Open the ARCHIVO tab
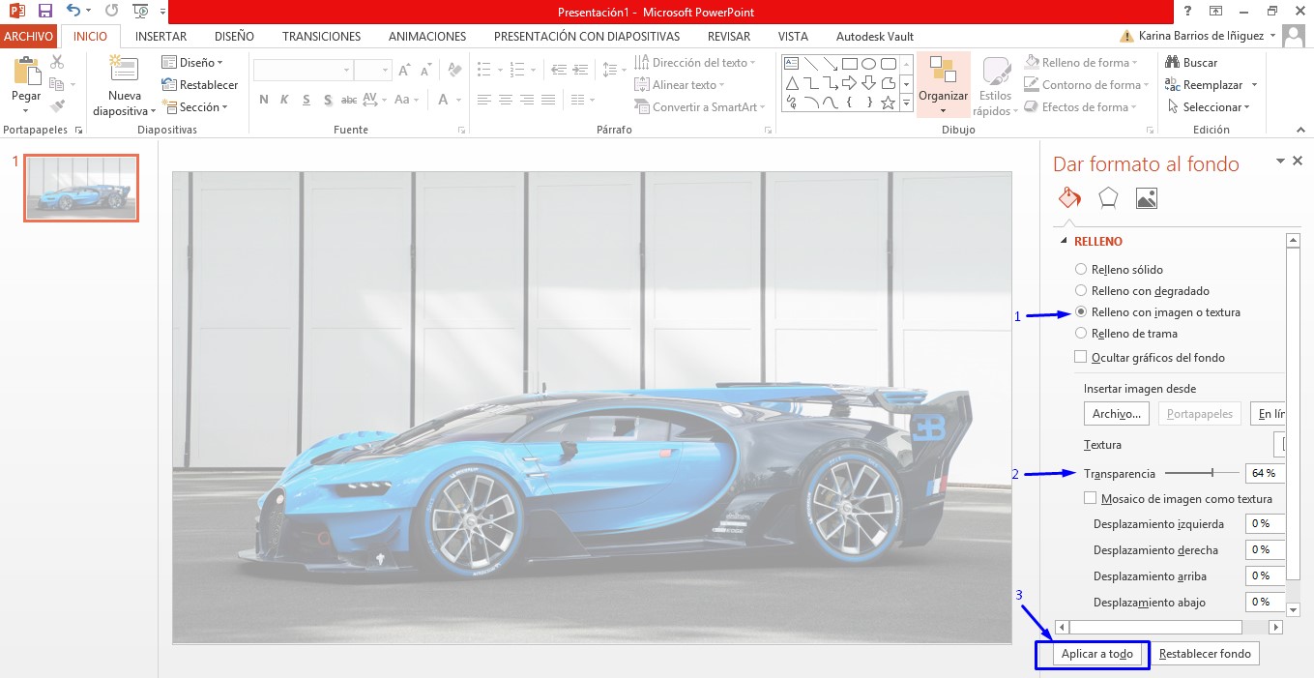The height and width of the screenshot is (678, 1314). pyautogui.click(x=27, y=36)
